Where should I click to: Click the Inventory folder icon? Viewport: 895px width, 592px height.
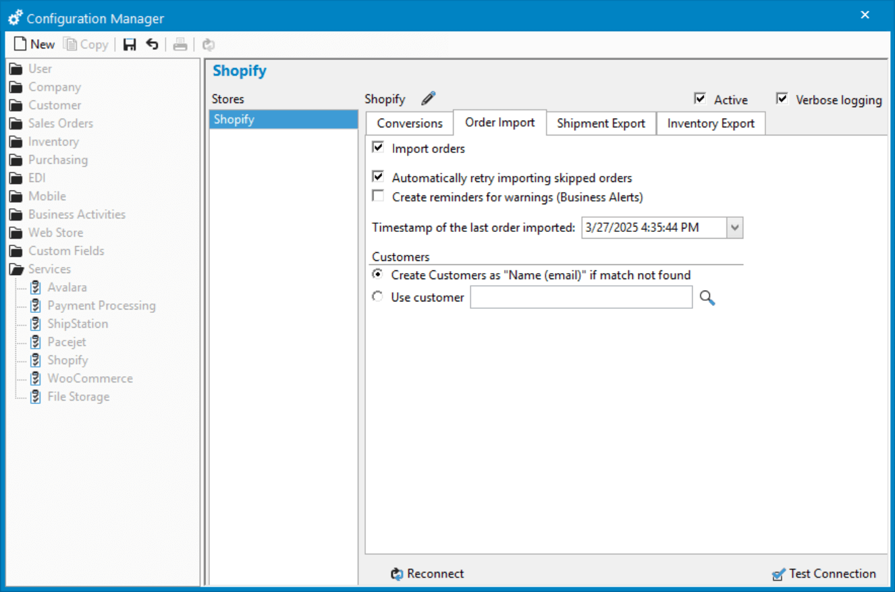tap(16, 142)
